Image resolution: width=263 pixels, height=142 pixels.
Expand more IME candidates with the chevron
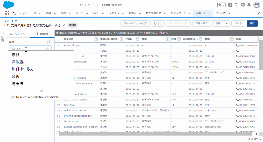click(x=41, y=91)
